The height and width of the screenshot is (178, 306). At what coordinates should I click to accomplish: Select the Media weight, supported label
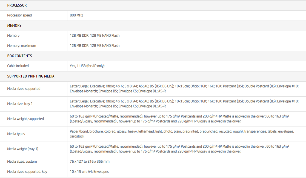click(25, 119)
